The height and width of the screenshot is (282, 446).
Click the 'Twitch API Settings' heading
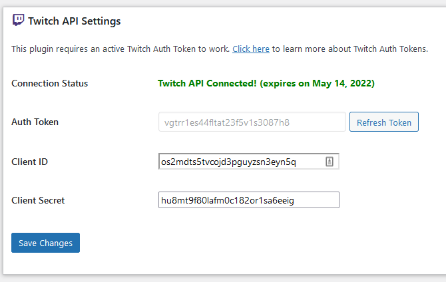click(x=75, y=21)
